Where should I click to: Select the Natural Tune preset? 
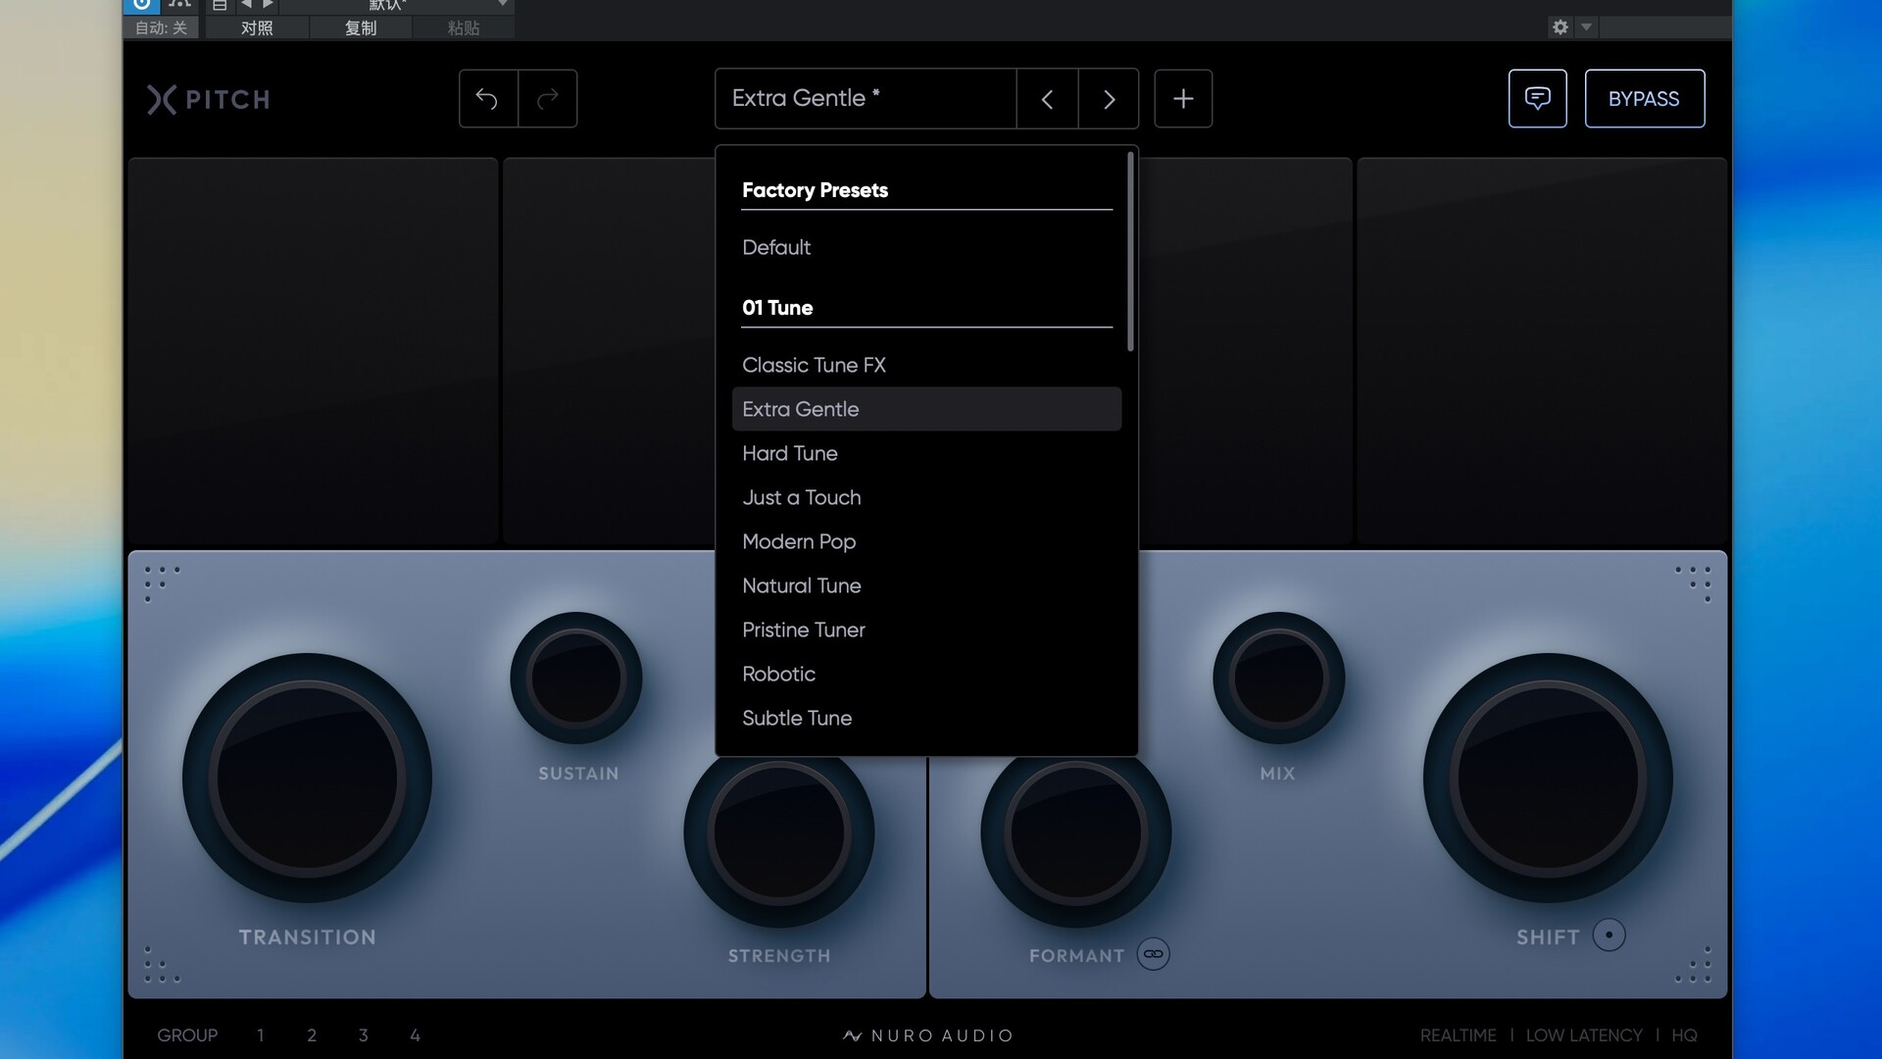926,585
